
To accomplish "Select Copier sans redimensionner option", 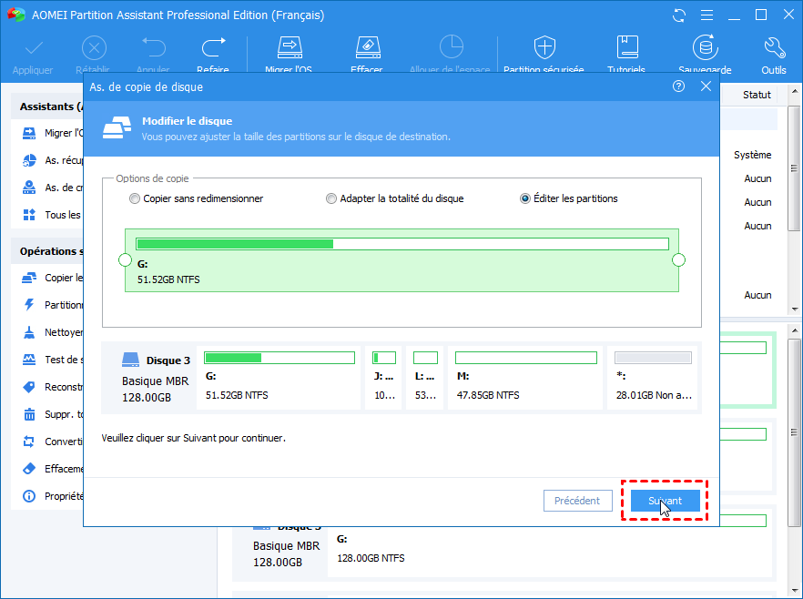I will pos(196,198).
